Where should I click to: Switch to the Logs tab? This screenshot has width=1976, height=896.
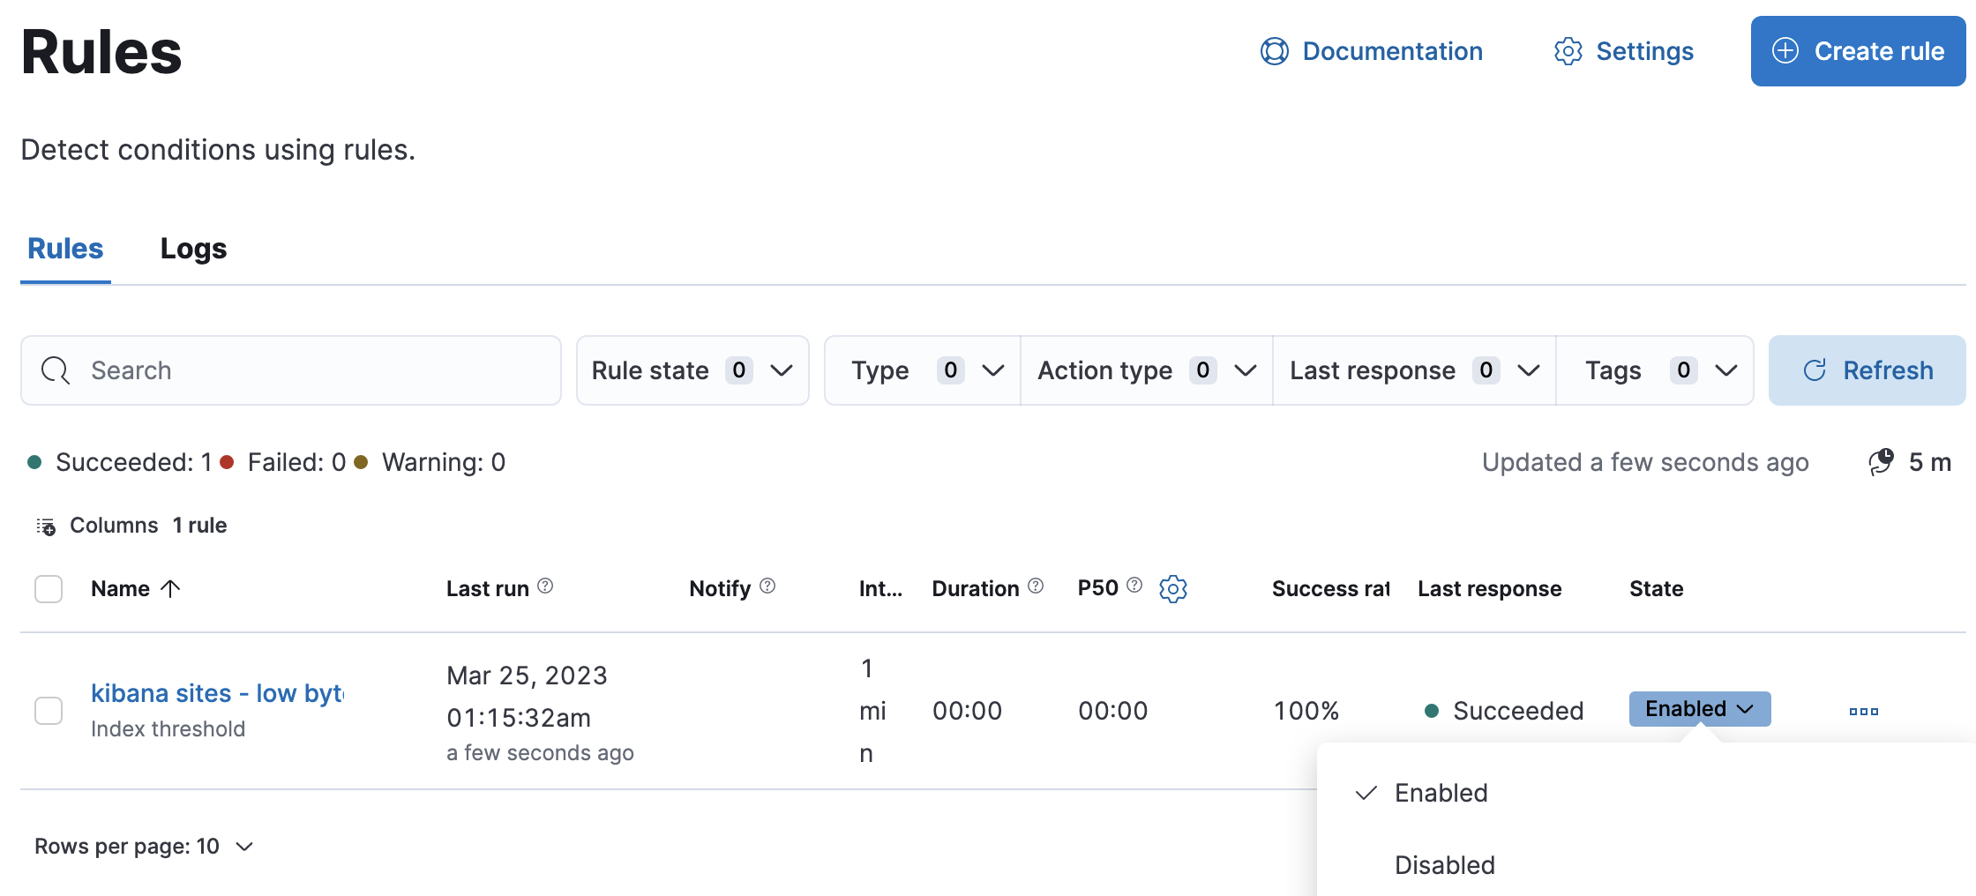tap(192, 249)
